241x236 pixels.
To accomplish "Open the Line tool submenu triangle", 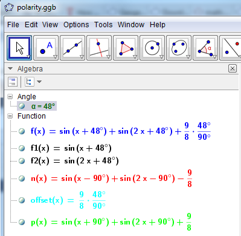I will tap(82, 57).
